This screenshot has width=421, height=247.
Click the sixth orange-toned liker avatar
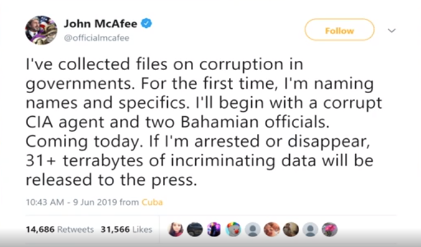click(x=272, y=230)
